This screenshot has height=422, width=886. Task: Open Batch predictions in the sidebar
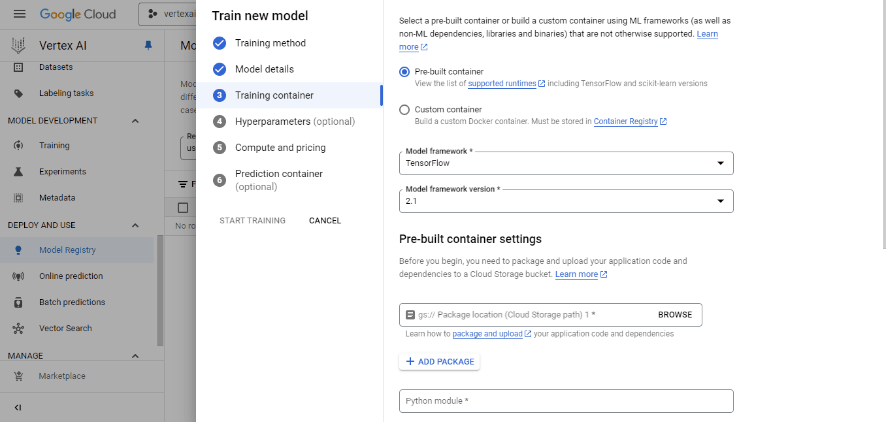tap(72, 302)
